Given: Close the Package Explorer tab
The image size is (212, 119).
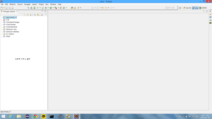Looking at the screenshot, I should click(17, 11).
